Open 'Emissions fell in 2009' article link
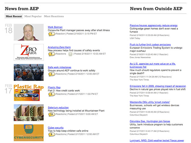 [158, 86]
